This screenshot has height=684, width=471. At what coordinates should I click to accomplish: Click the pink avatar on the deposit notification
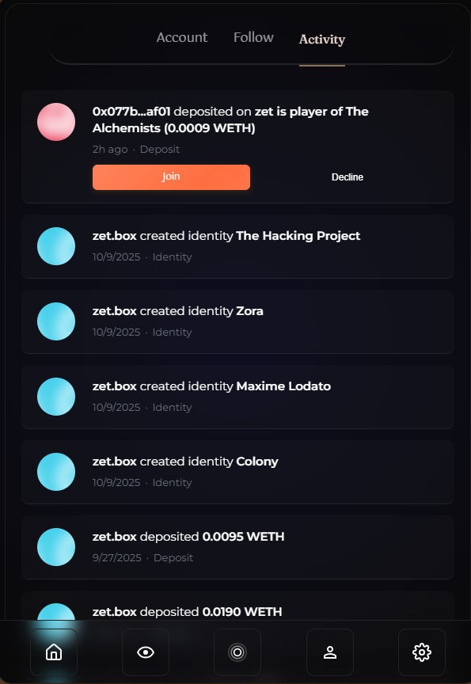click(x=56, y=122)
